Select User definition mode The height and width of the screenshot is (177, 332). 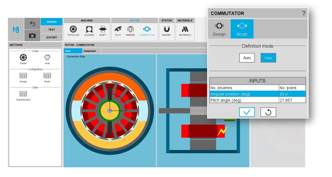(x=268, y=58)
